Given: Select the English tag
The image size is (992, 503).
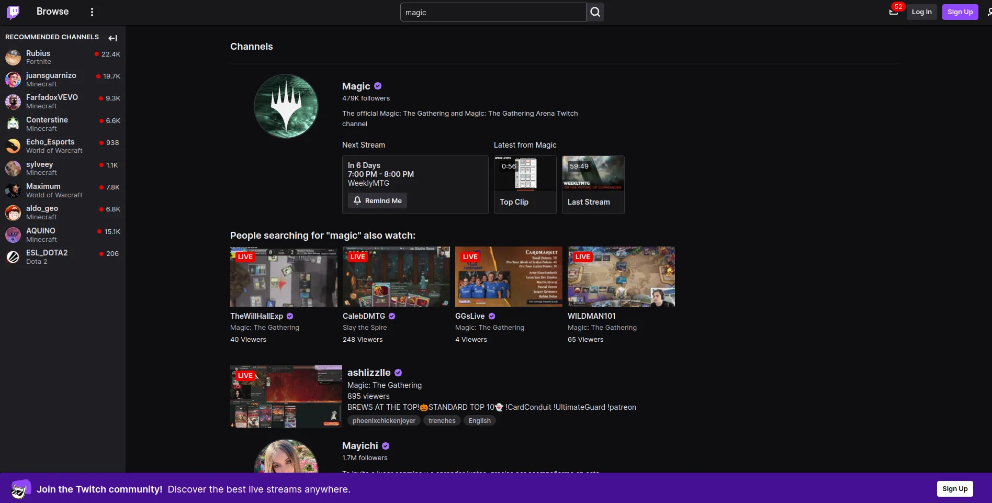Looking at the screenshot, I should [480, 421].
